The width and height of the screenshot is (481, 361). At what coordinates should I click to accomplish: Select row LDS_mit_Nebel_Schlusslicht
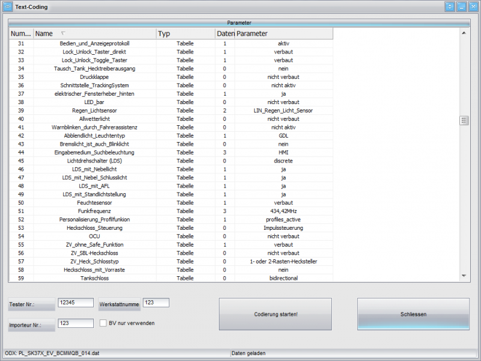coord(171,177)
